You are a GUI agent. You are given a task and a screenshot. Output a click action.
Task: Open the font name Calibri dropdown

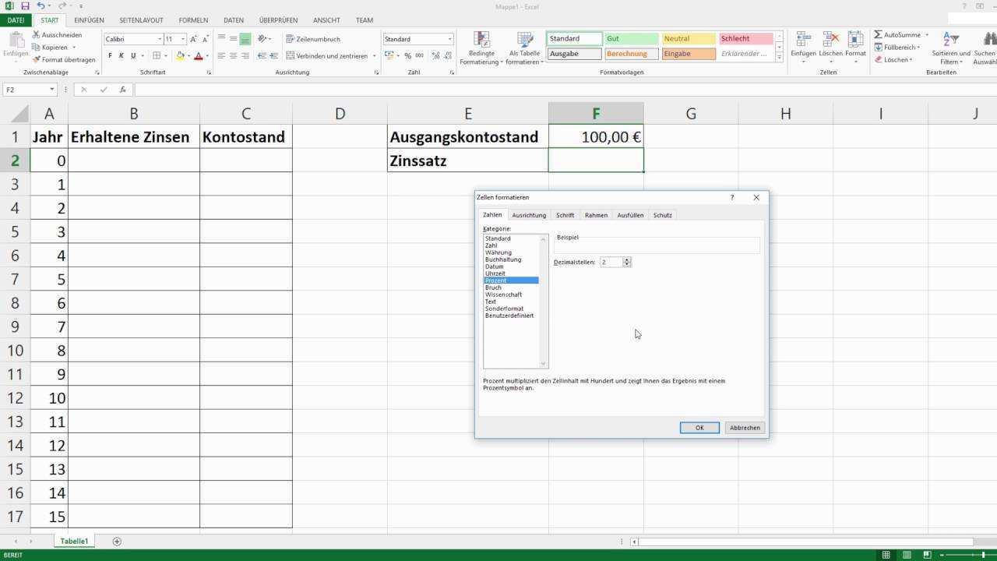coord(160,39)
